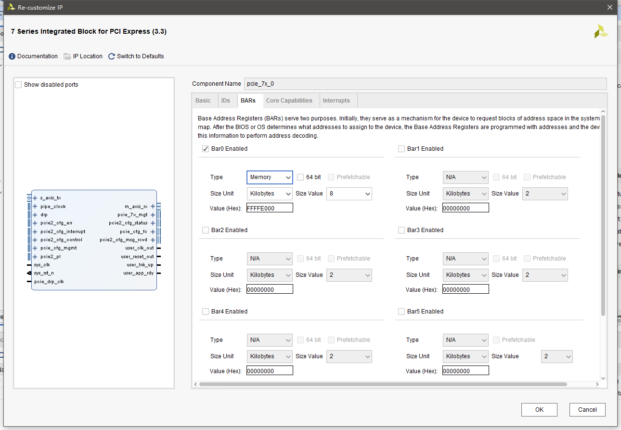The width and height of the screenshot is (621, 430).
Task: Open the Documentation info icon
Action: (x=12, y=56)
